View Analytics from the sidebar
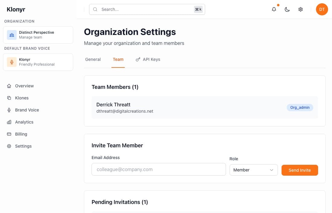 click(x=24, y=122)
